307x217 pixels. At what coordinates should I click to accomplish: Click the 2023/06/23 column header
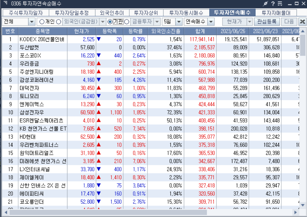click(x=265, y=31)
